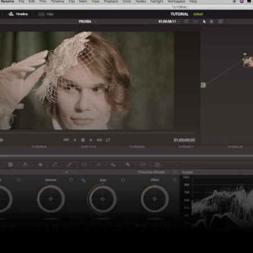The width and height of the screenshot is (253, 253).
Task: Select the arrow pointer tool in node editor
Action: tap(204, 21)
